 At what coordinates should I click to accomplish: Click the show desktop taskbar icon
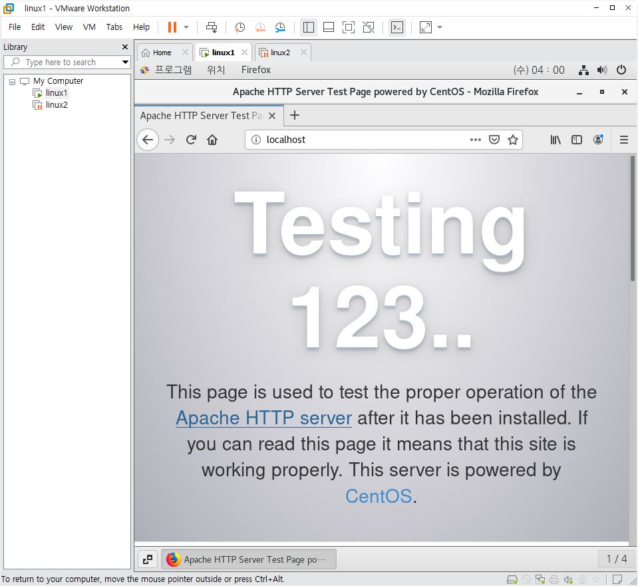(x=148, y=559)
